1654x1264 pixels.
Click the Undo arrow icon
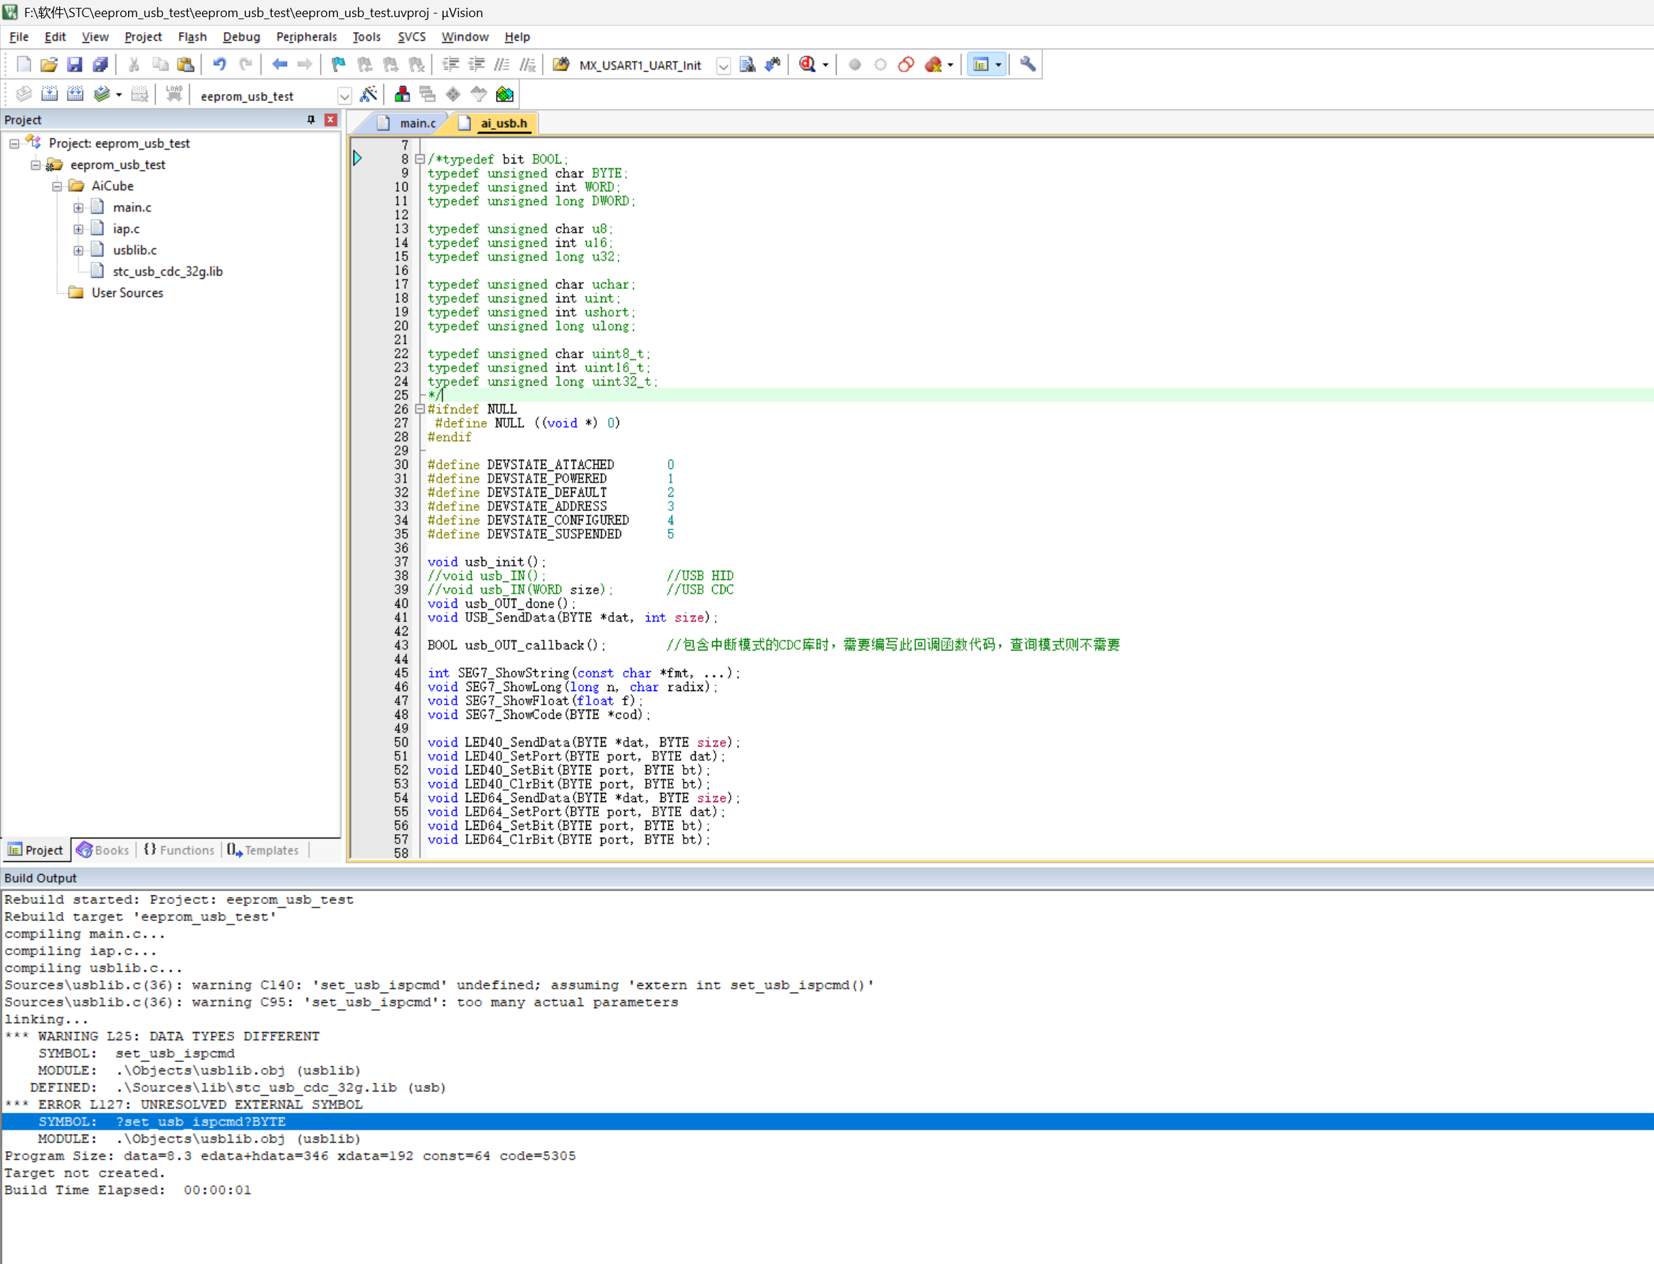tap(219, 65)
